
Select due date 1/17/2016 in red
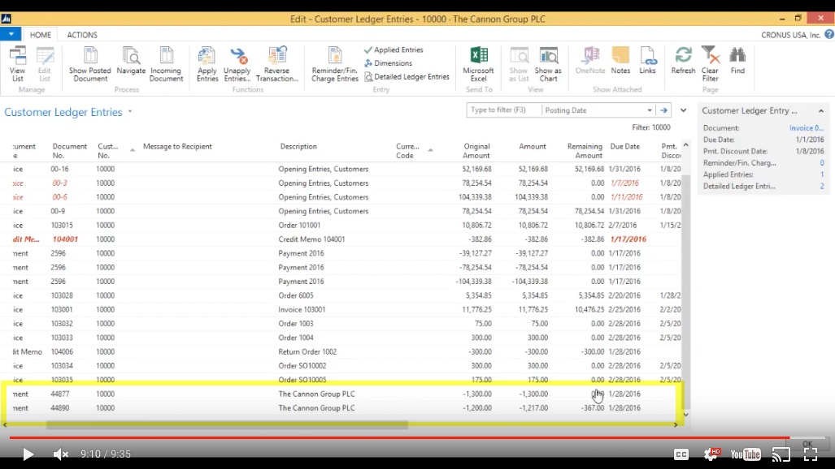628,239
